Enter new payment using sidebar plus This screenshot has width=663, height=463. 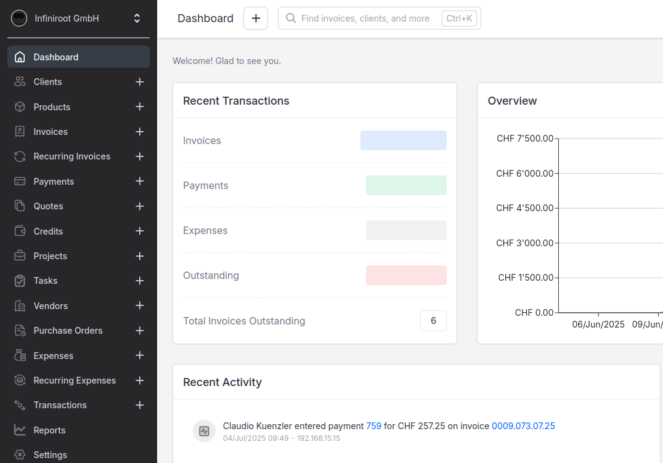(x=139, y=181)
